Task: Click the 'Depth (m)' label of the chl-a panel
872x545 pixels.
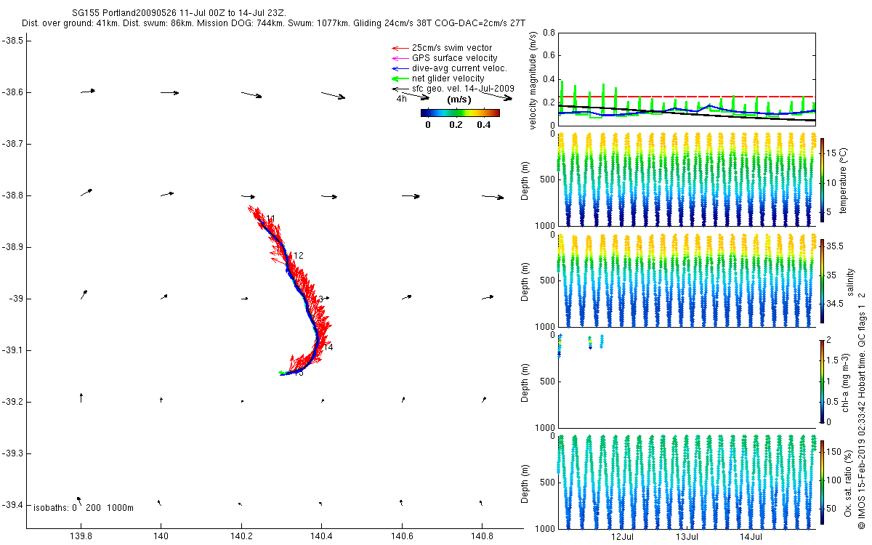Action: click(526, 381)
